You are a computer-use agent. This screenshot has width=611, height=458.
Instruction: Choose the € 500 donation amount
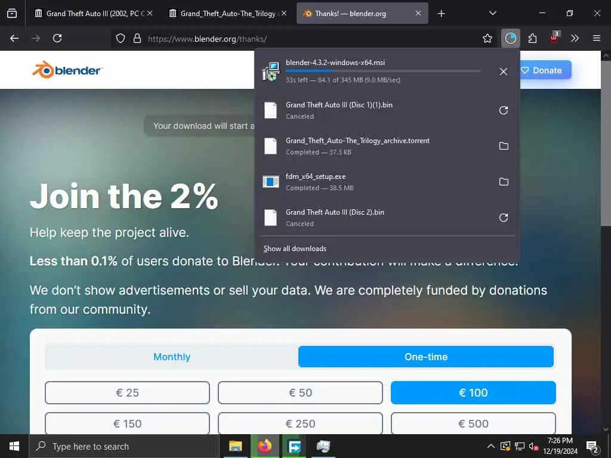coord(473,423)
